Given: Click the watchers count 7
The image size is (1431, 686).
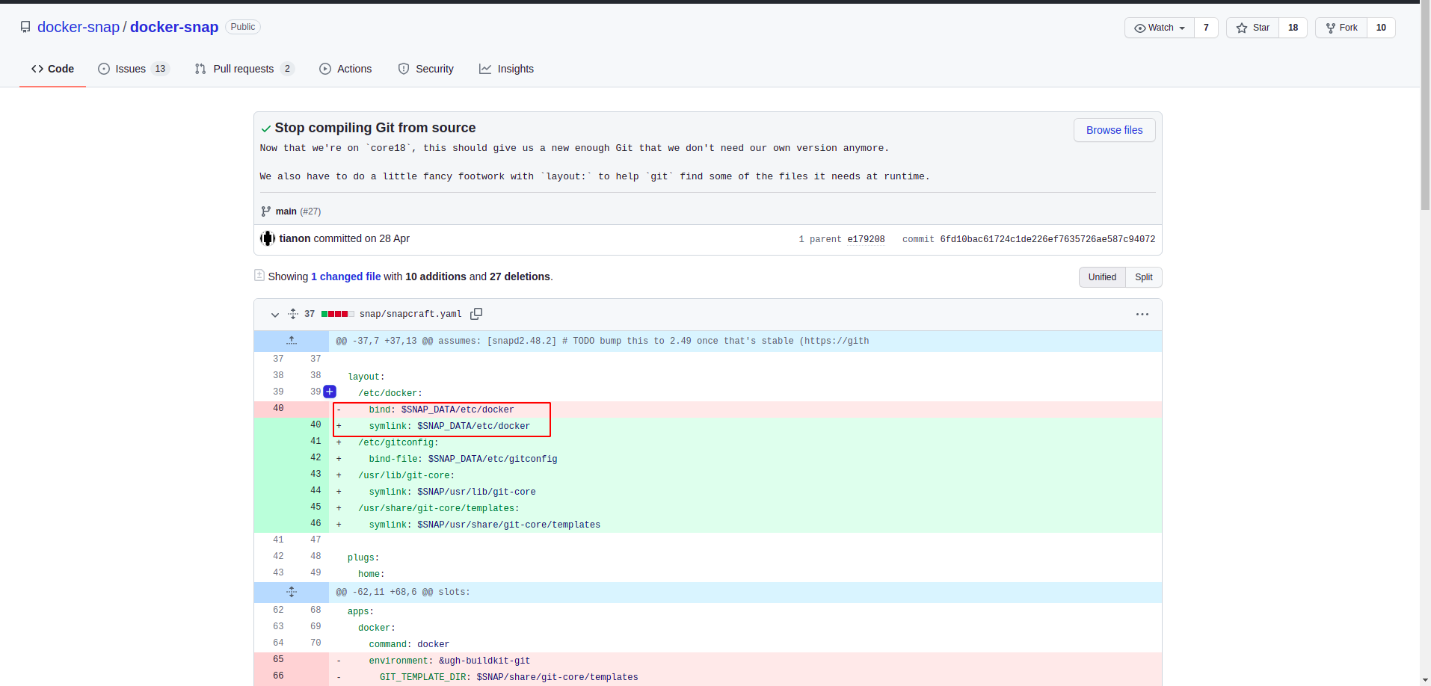Looking at the screenshot, I should (x=1206, y=28).
